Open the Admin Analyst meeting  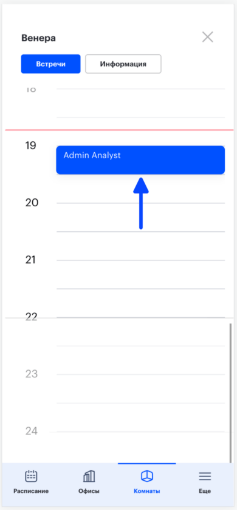pyautogui.click(x=140, y=160)
